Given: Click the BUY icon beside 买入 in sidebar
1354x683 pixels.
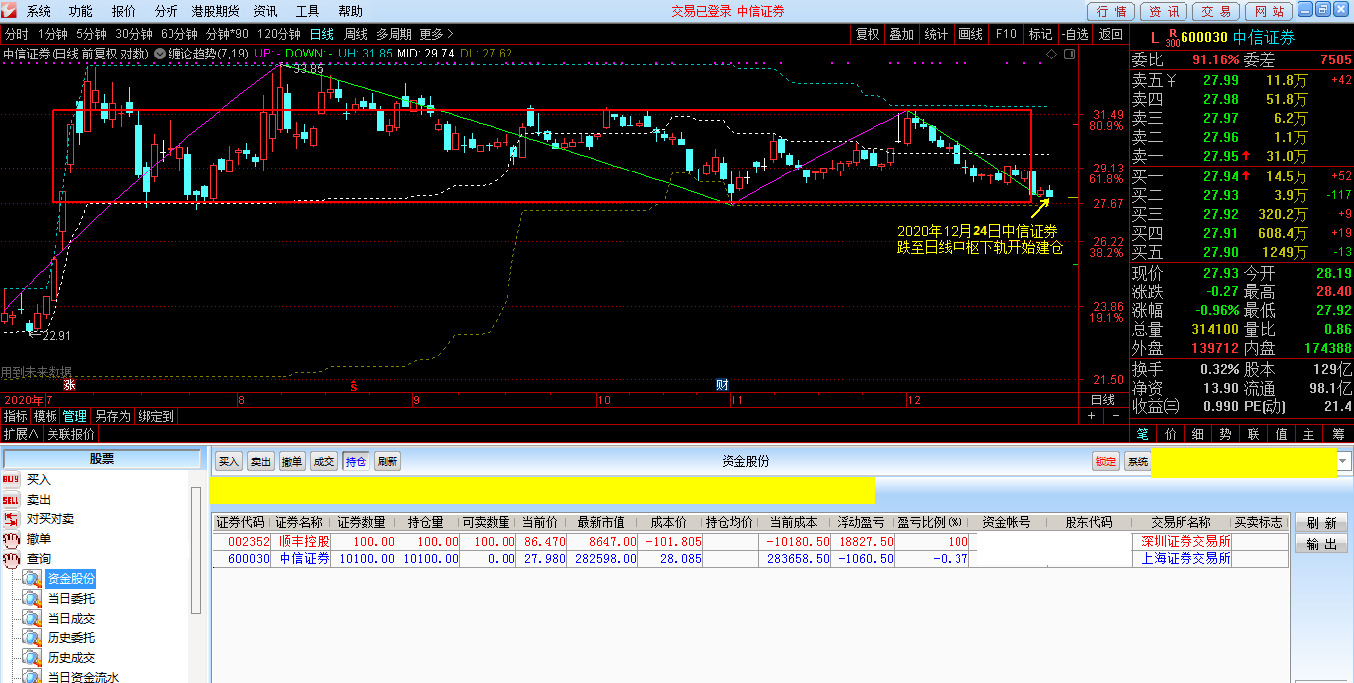Looking at the screenshot, I should tap(11, 480).
